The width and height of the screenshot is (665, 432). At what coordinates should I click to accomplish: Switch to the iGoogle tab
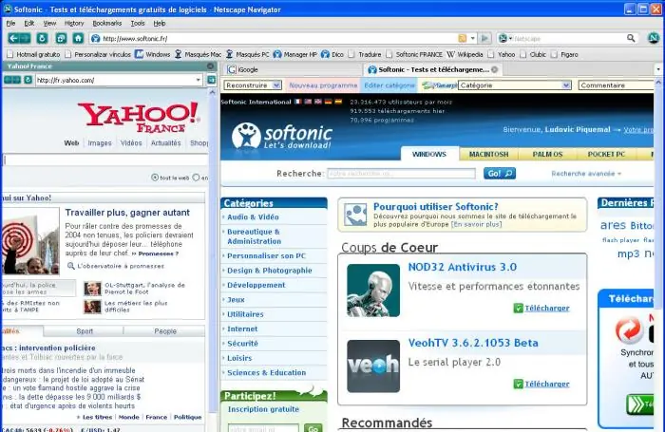point(292,69)
